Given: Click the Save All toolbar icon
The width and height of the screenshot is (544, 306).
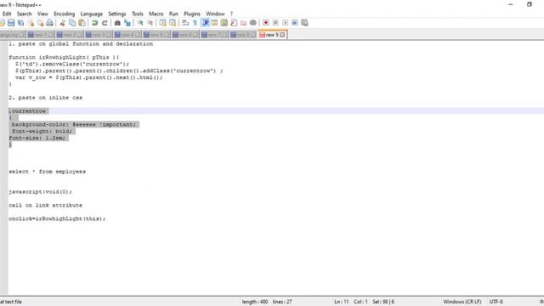Looking at the screenshot, I should click(x=20, y=23).
